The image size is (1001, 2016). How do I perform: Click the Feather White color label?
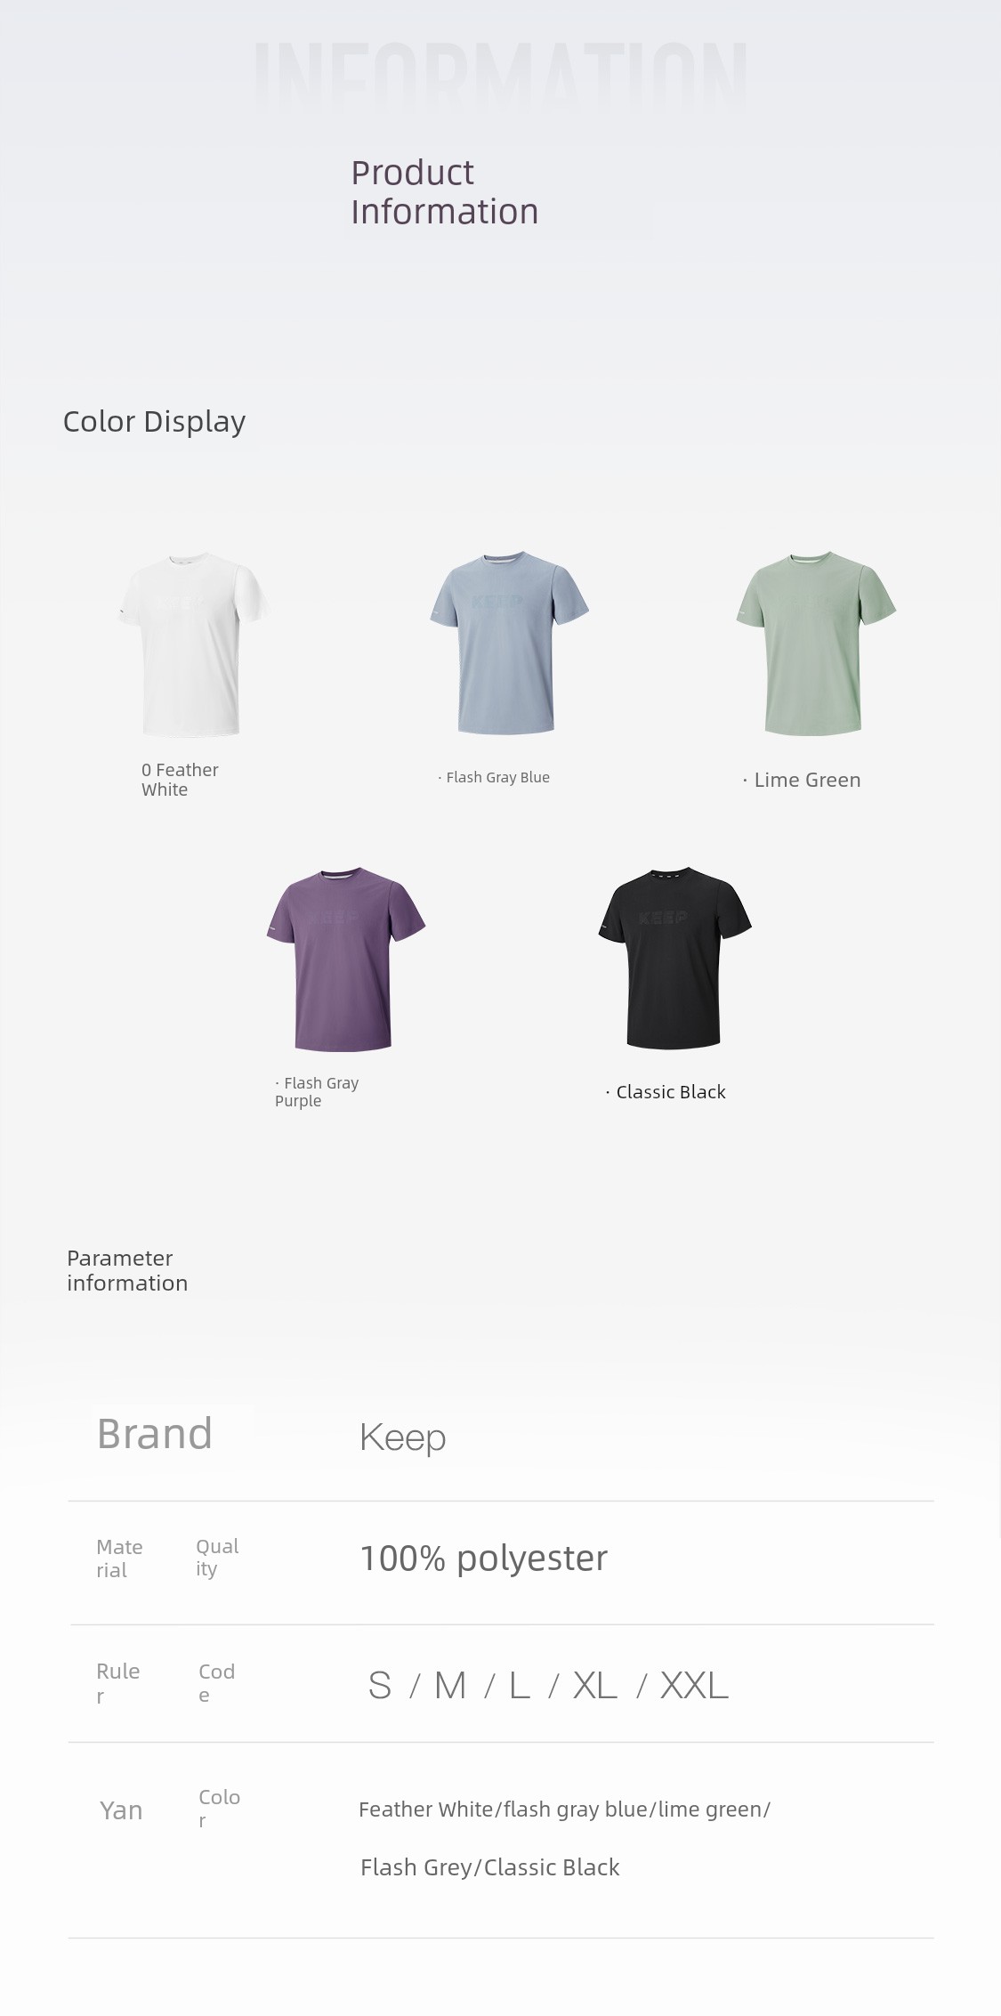click(x=180, y=780)
